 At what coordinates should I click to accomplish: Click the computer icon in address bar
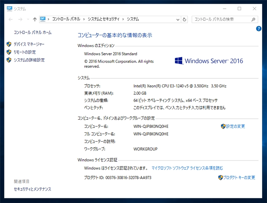(43, 19)
